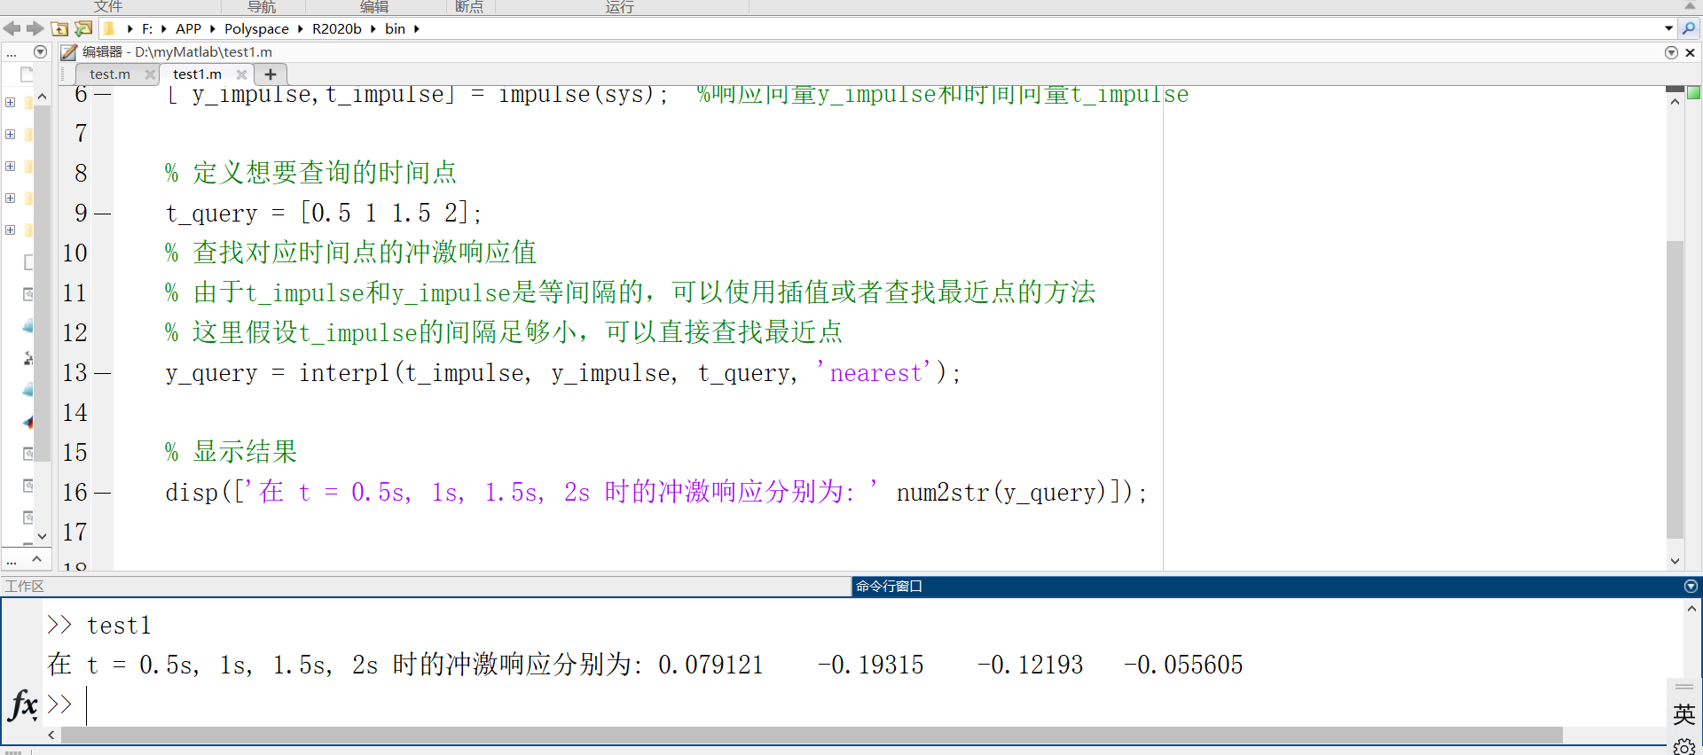
Task: Click the bin path segment
Action: (x=395, y=28)
